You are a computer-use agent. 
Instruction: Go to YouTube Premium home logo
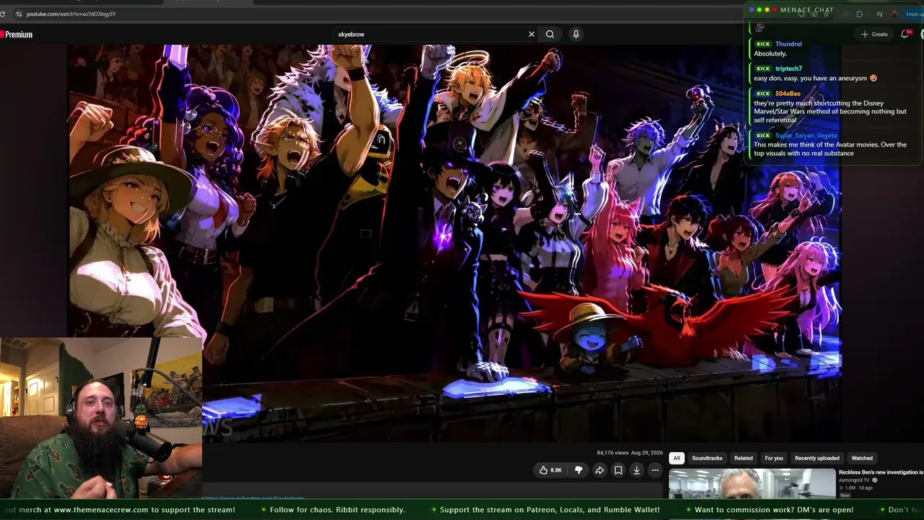[x=17, y=34]
